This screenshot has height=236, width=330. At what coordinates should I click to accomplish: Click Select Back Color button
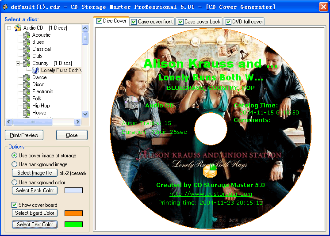[x=35, y=190]
